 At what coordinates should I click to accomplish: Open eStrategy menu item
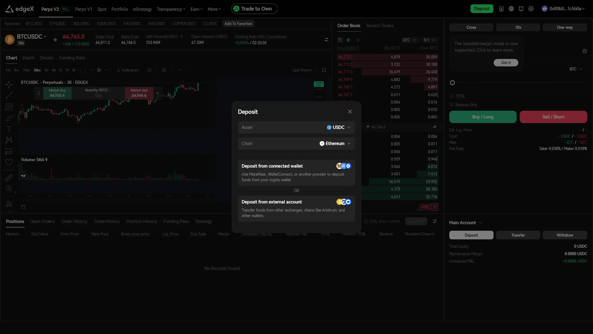[142, 9]
